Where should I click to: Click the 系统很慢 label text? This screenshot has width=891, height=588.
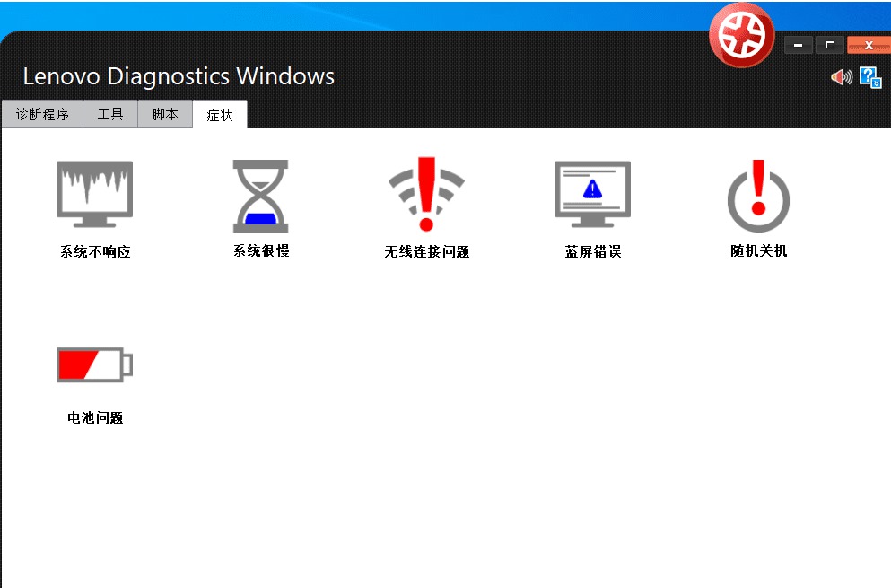pyautogui.click(x=261, y=250)
